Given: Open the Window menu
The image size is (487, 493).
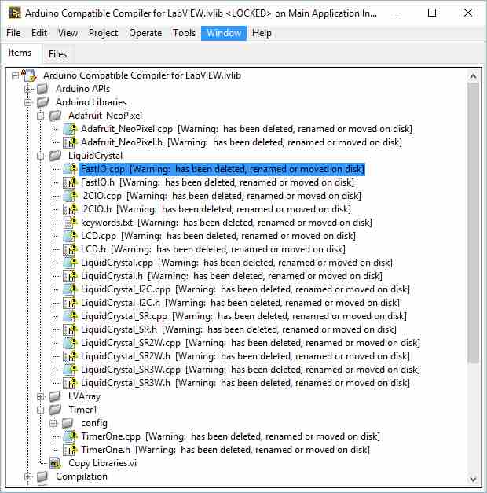Looking at the screenshot, I should tap(224, 33).
